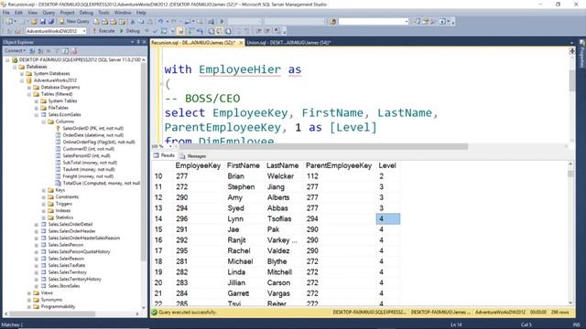
Task: Open the Query menu
Action: pos(49,13)
